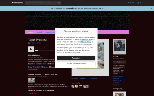Click the Limited Edition 12" Vinyl heading
Viewport: 154px width, 96px height.
[x=43, y=74]
